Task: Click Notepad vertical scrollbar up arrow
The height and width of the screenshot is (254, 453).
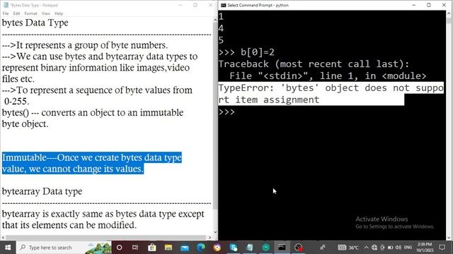Action: (215, 20)
